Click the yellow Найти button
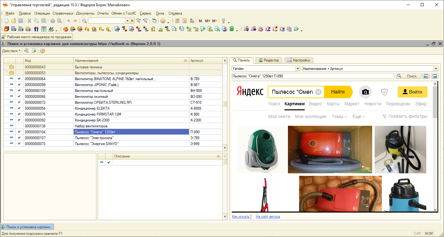 click(x=338, y=92)
